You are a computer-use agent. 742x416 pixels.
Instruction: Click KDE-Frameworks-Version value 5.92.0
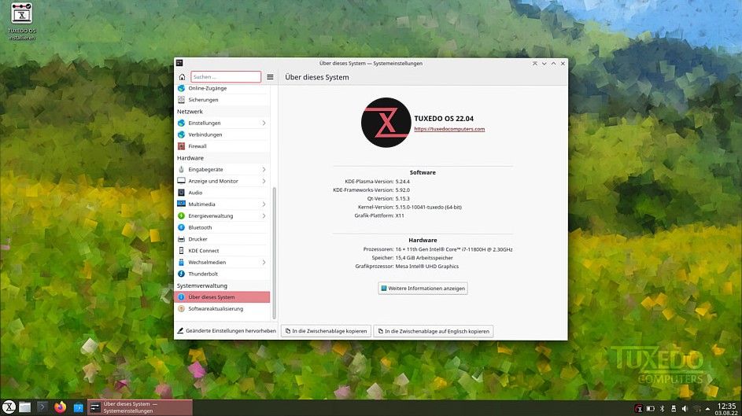[403, 190]
